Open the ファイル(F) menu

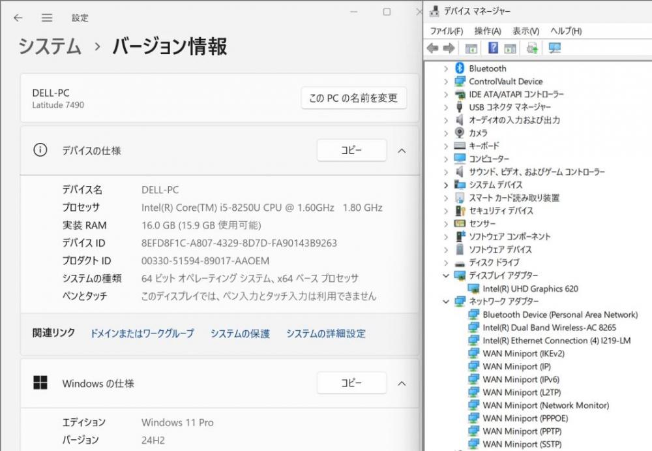point(447,31)
